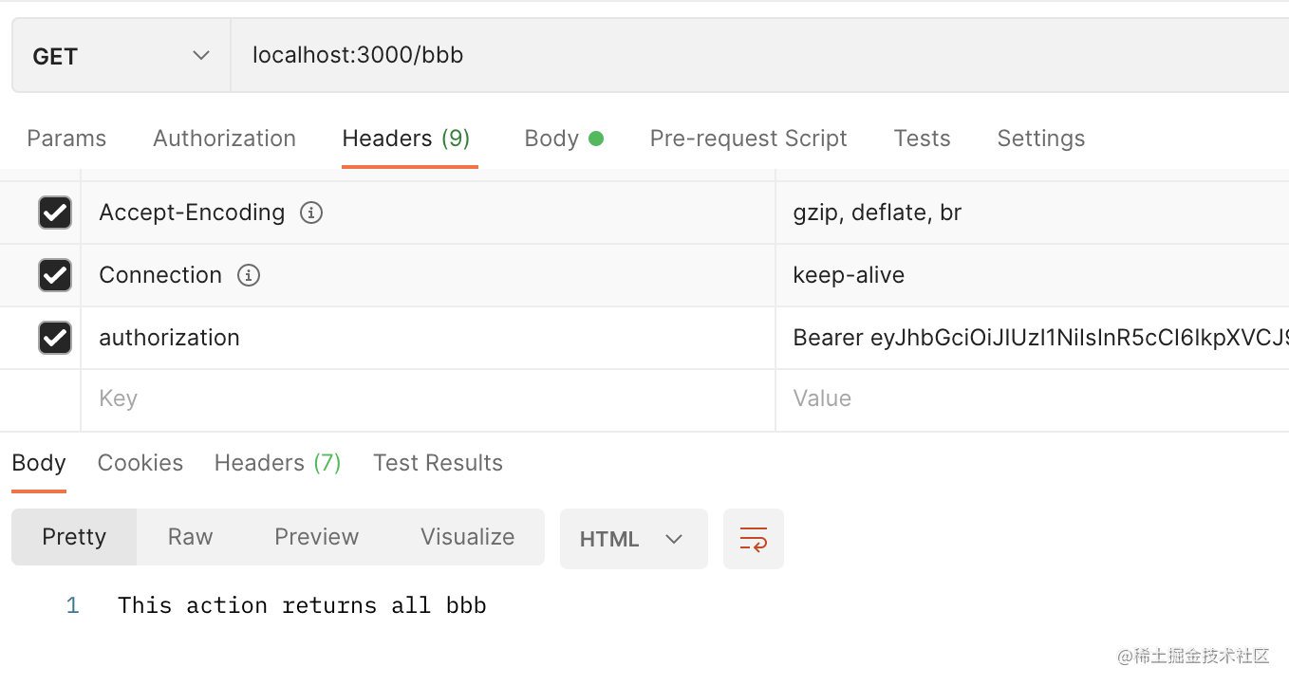The height and width of the screenshot is (685, 1289).
Task: Click the Connection header info icon
Action: click(x=249, y=275)
